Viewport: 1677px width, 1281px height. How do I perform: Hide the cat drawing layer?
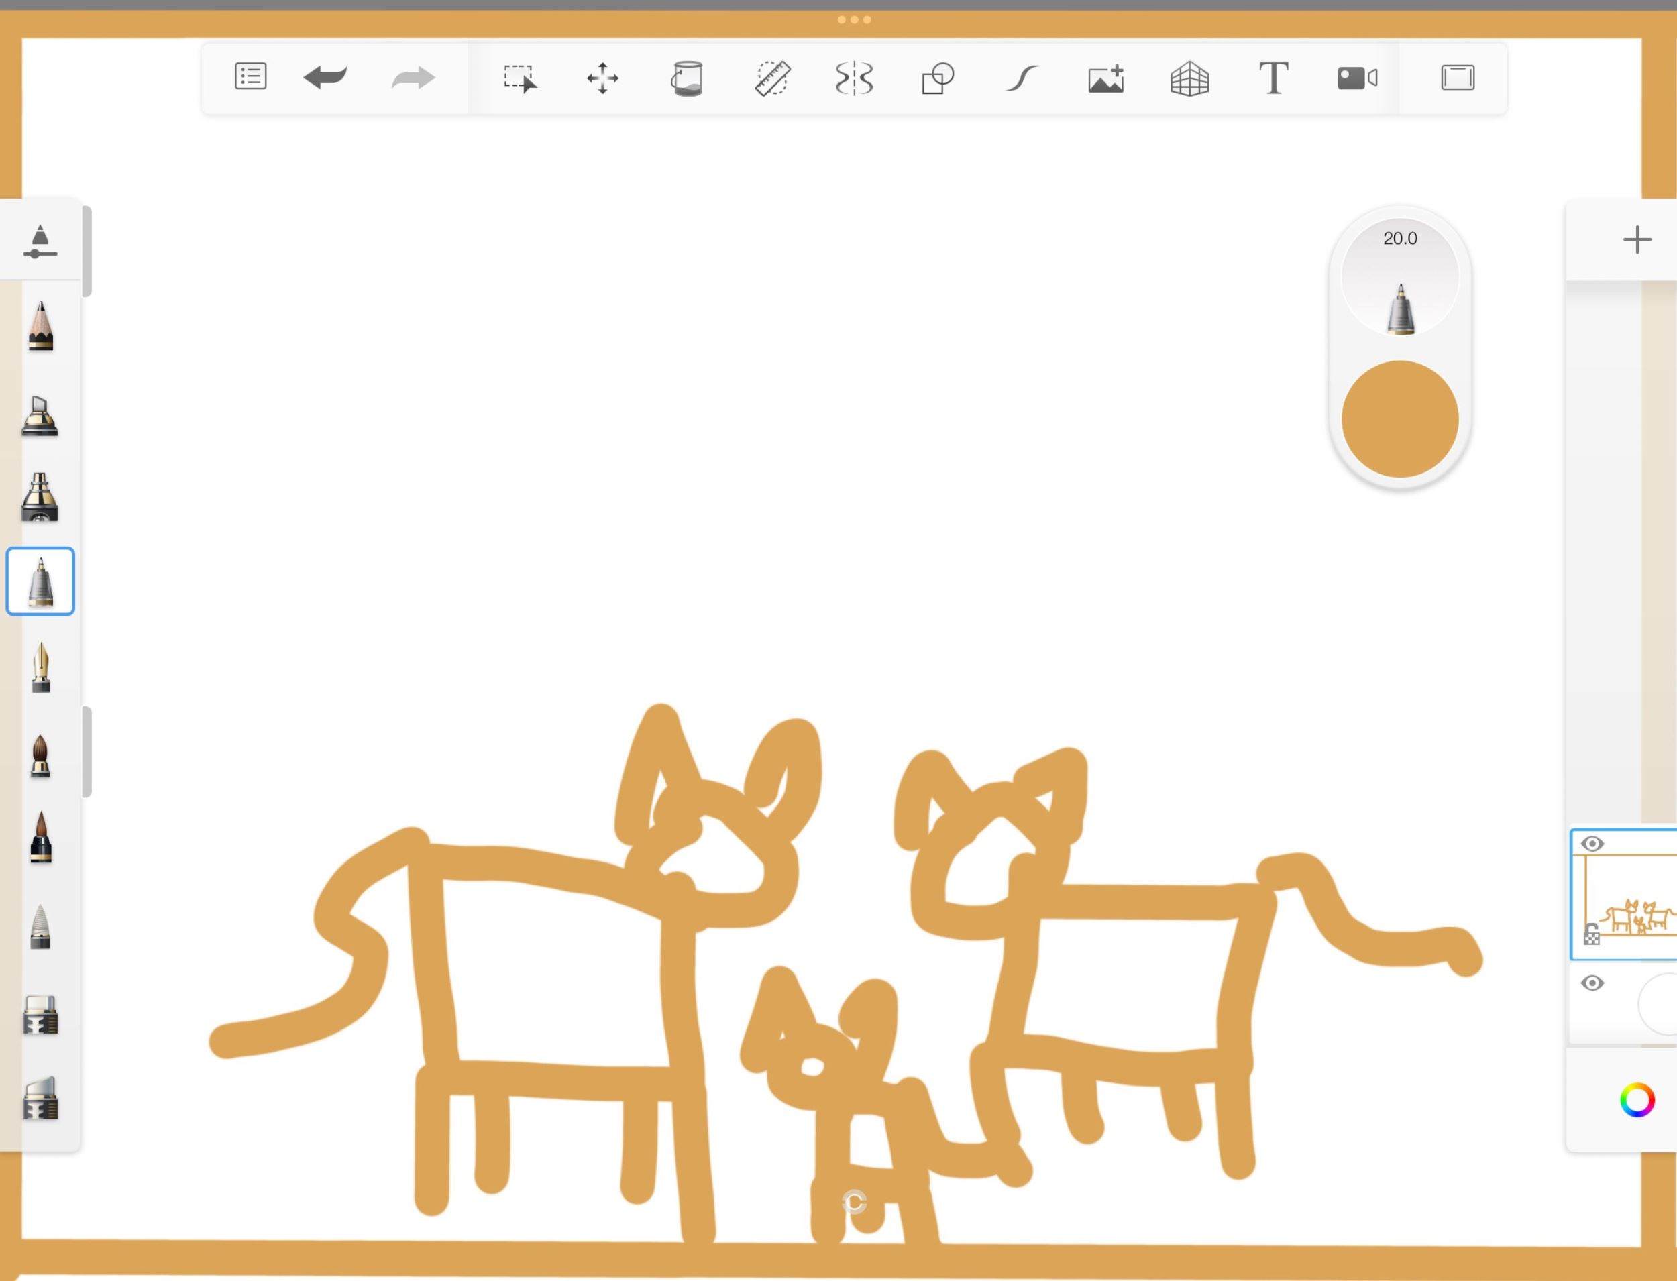[x=1592, y=844]
